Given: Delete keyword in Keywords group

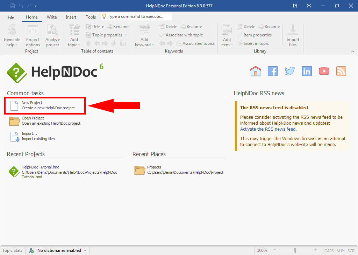Looking at the screenshot, I should [x=168, y=27].
